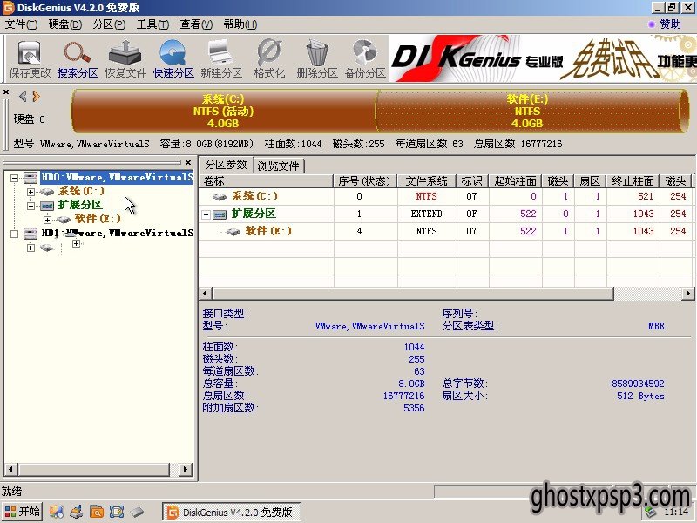Collapse HD0 disk tree node
Viewport: 697px width, 523px height.
tap(15, 178)
